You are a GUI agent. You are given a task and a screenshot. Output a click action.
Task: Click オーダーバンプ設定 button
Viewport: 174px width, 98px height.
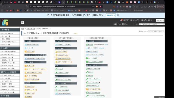[x=62, y=73]
